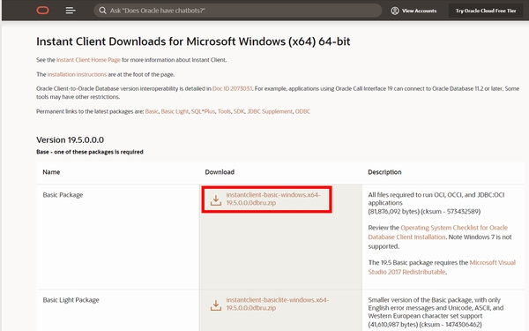
Task: Open View Accounts menu
Action: coord(414,11)
